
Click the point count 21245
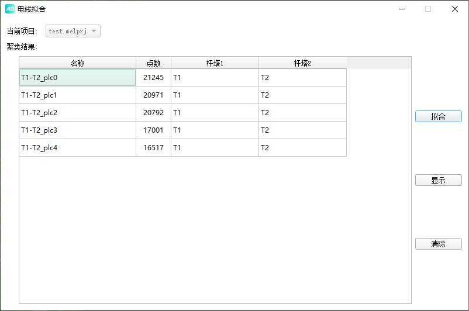pyautogui.click(x=153, y=78)
